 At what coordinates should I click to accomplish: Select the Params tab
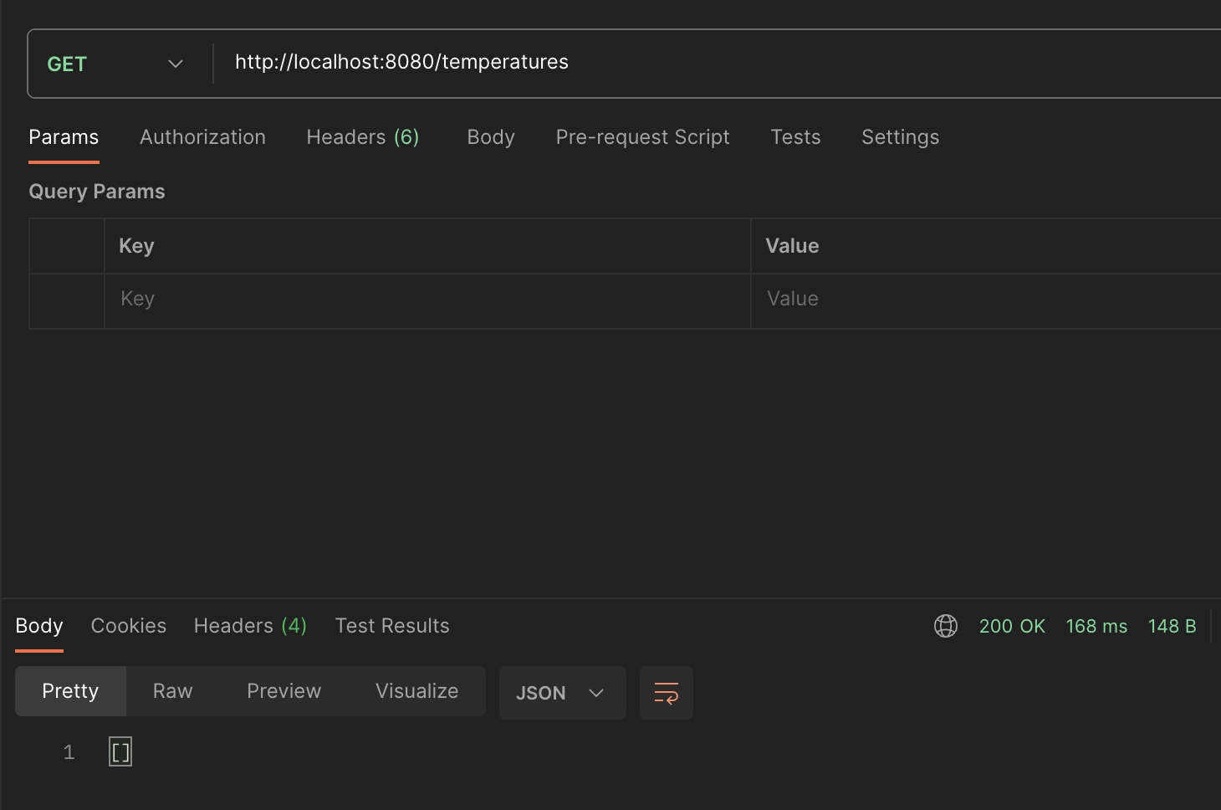(x=64, y=137)
